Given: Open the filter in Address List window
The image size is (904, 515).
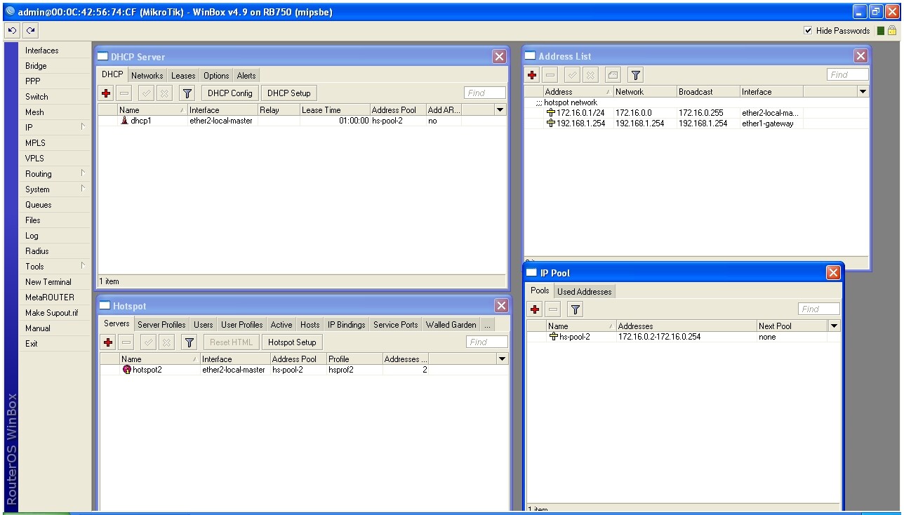Looking at the screenshot, I should coord(635,75).
